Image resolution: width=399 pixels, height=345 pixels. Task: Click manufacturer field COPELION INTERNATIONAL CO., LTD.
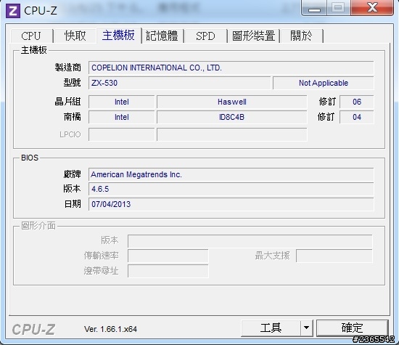coord(231,68)
